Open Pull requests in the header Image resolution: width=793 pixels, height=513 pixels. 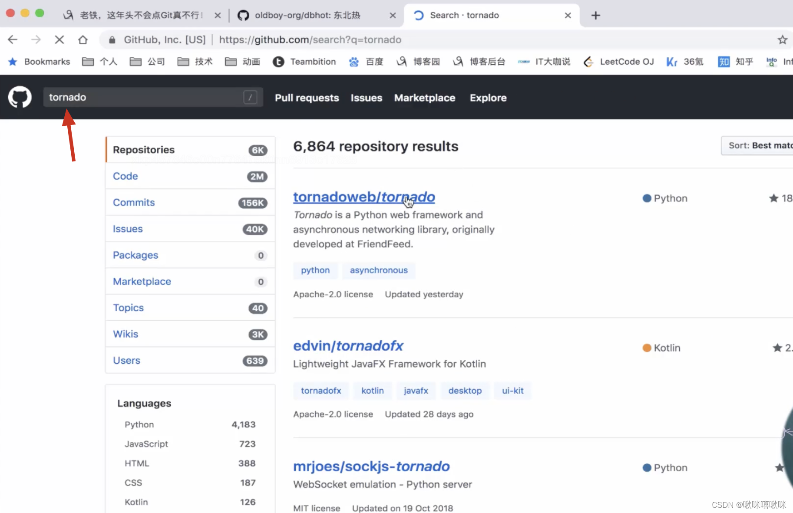click(x=307, y=98)
